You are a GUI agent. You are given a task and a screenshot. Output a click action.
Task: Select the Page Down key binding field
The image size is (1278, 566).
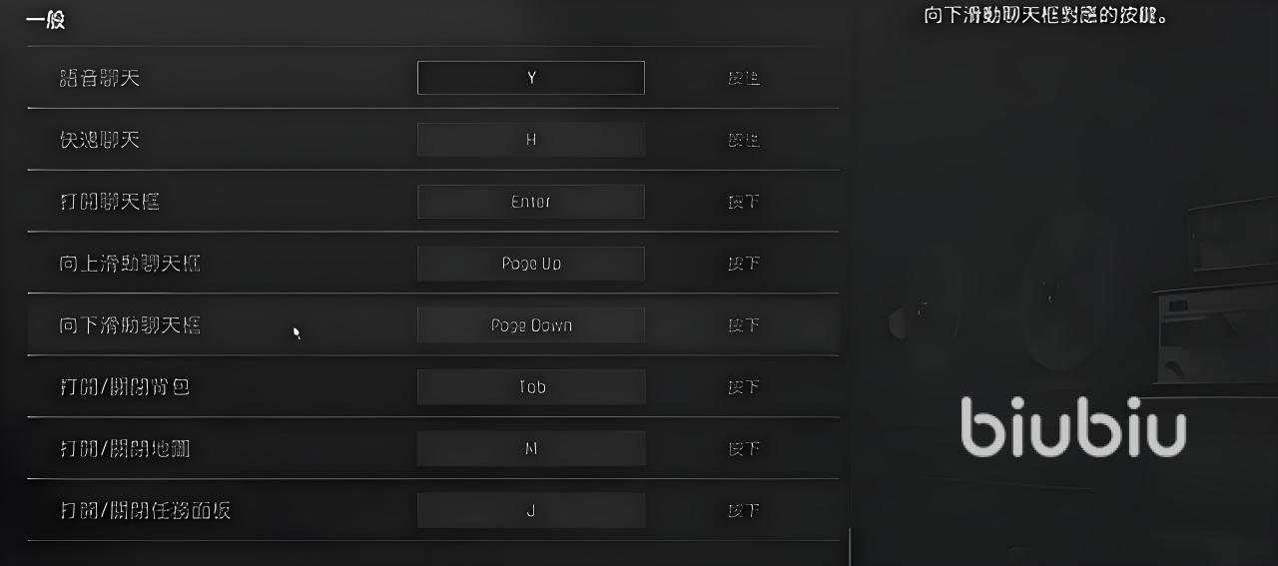[530, 325]
